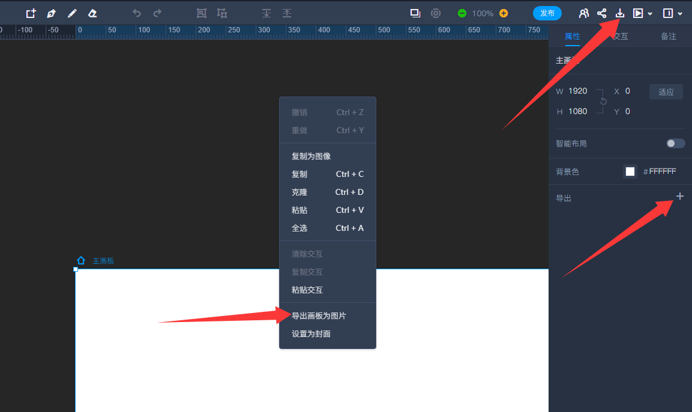The width and height of the screenshot is (692, 412).
Task: Click the blue 发布 button
Action: (547, 13)
